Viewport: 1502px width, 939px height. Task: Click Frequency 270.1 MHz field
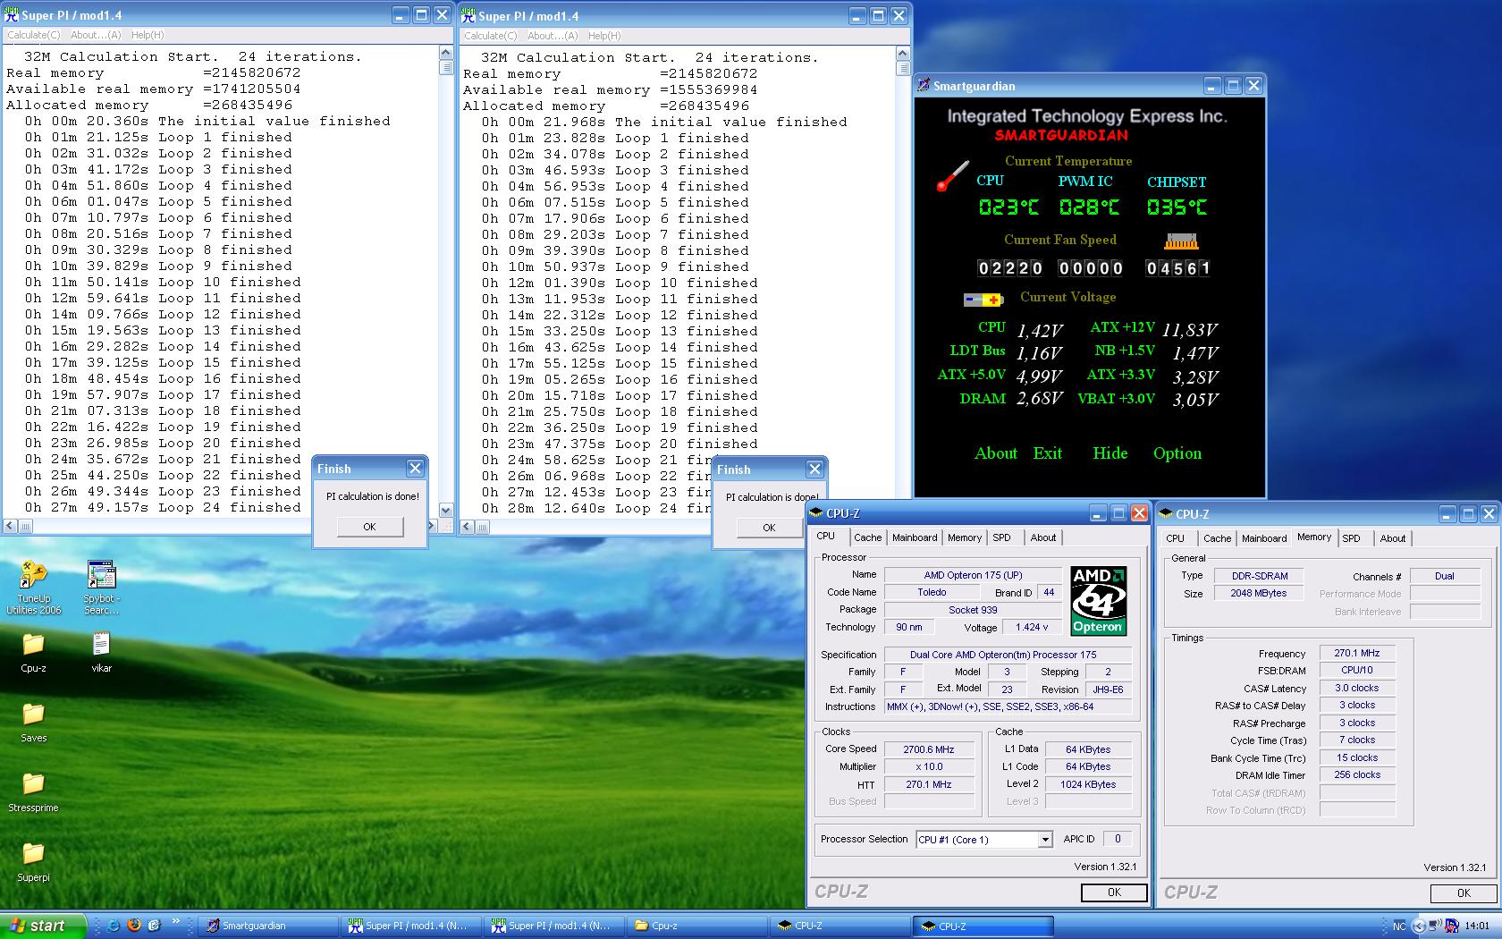(1357, 653)
